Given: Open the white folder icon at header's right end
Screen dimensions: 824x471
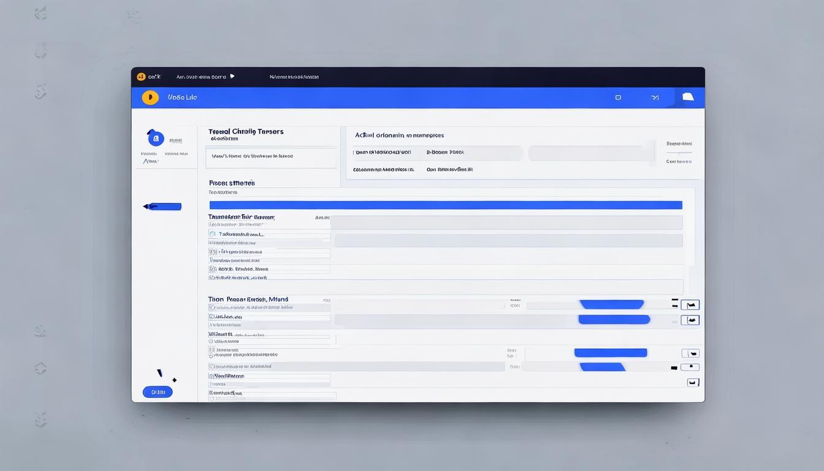Looking at the screenshot, I should [688, 97].
